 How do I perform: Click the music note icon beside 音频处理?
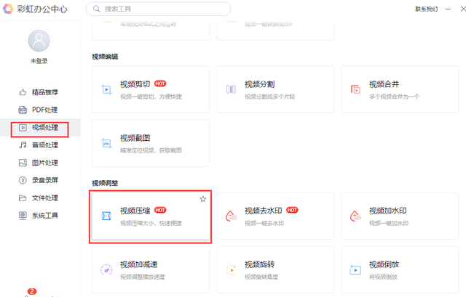pyautogui.click(x=23, y=145)
